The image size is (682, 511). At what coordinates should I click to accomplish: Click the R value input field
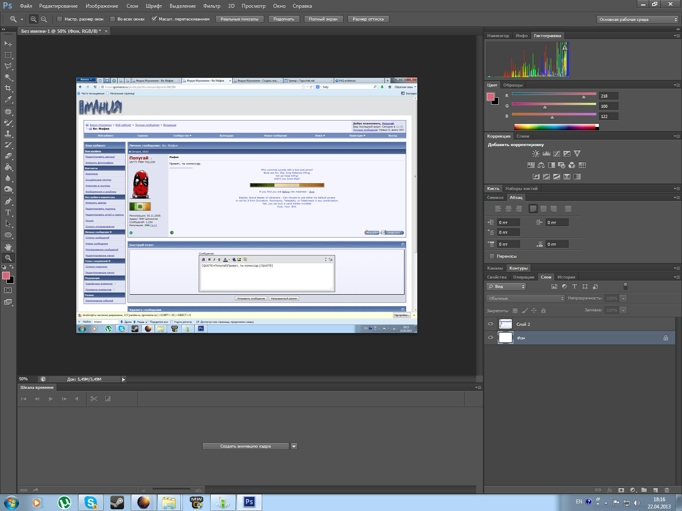pos(608,96)
